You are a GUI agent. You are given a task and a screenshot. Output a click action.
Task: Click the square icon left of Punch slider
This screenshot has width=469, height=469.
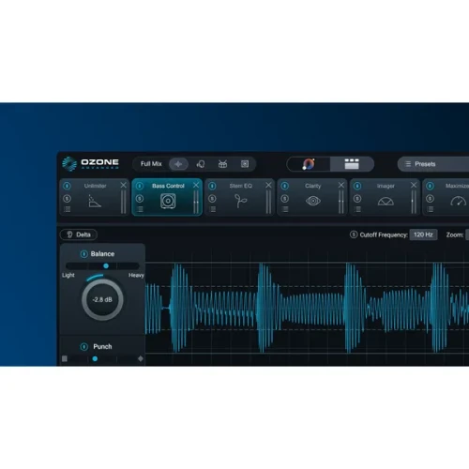pyautogui.click(x=65, y=358)
